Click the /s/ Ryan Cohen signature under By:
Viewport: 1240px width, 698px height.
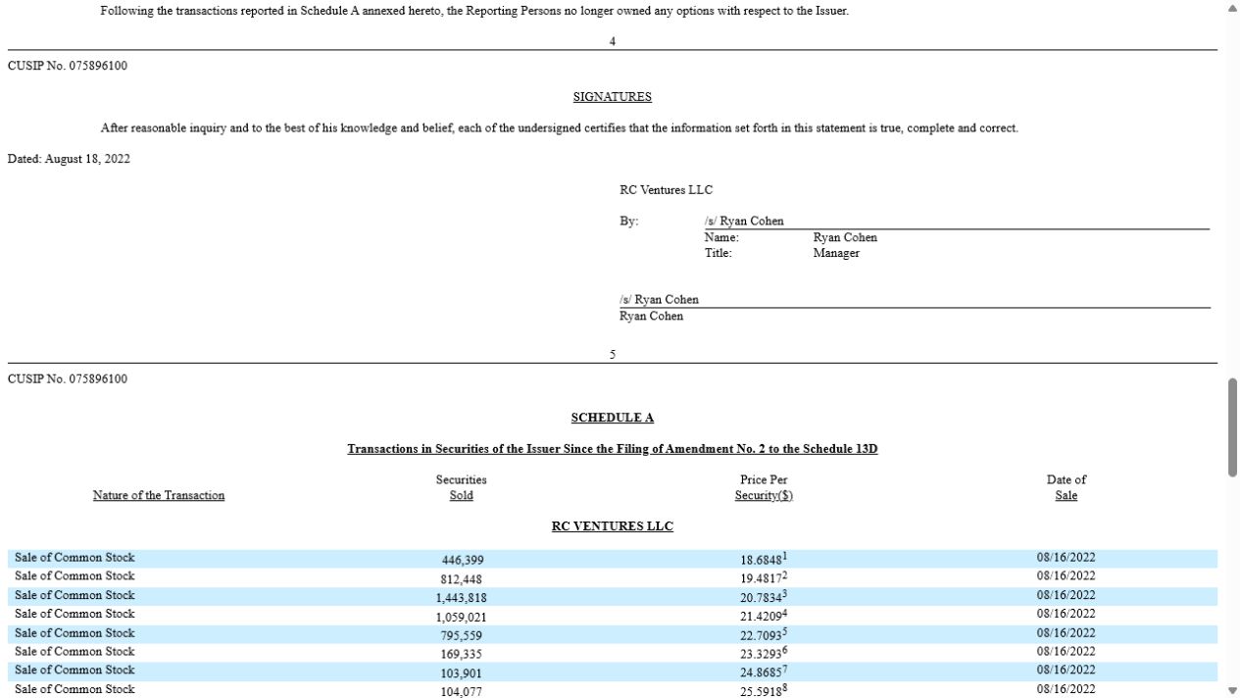(x=744, y=221)
